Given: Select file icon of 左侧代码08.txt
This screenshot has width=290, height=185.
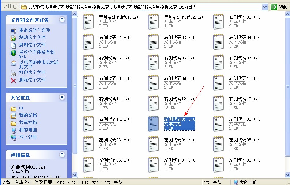Looking at the screenshot, I should point(218,165).
